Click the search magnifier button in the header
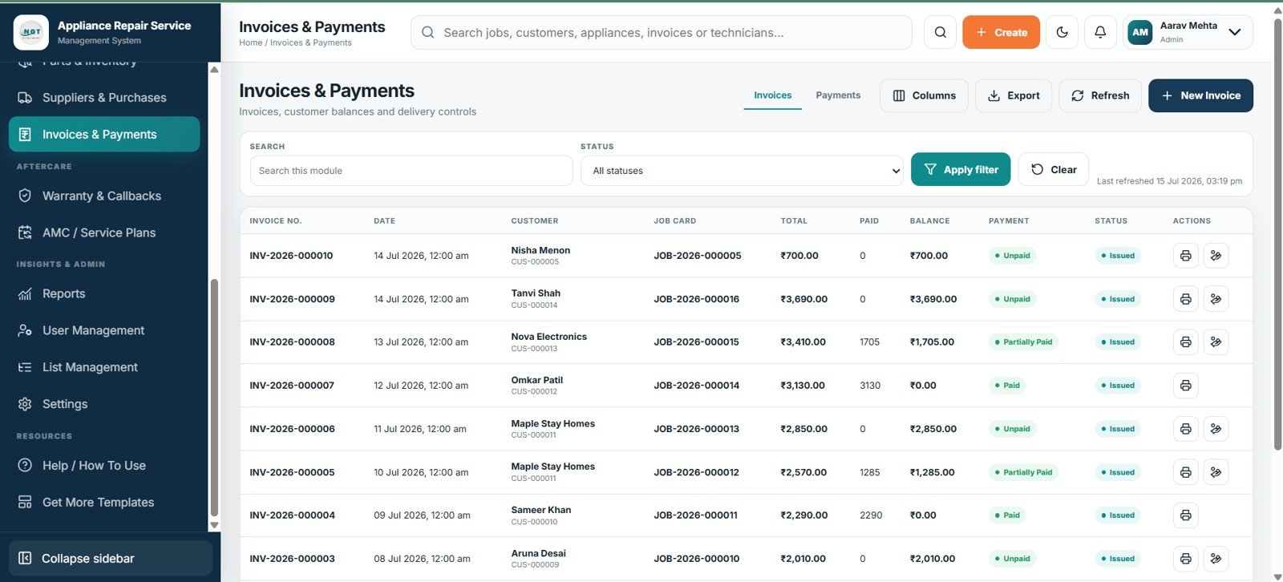This screenshot has height=582, width=1283. click(940, 32)
